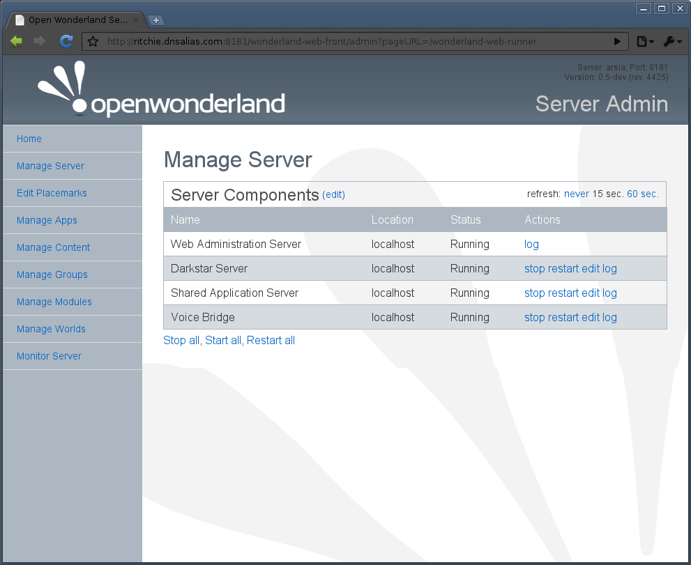Screen dimensions: 691x565
Task: Click the Go play arrow in address bar
Action: point(617,41)
